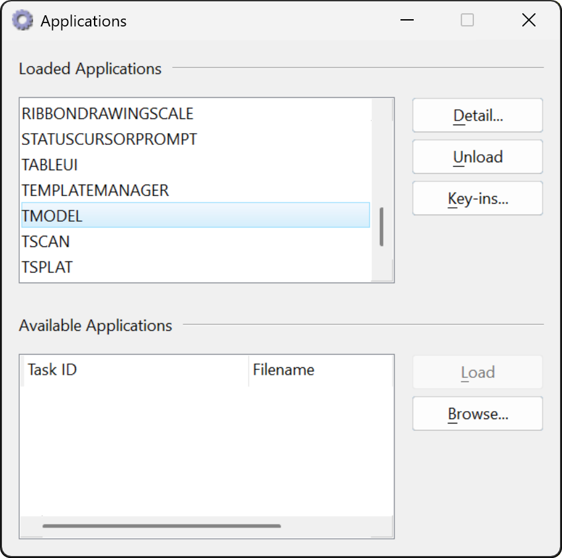Select STATUSCURSORPROMPT in loaded list
Screen dimensions: 562x558
pos(195,139)
